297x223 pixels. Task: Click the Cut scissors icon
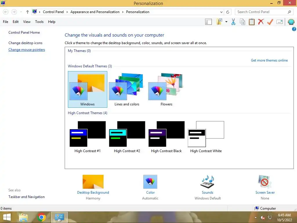pyautogui.click(x=233, y=22)
